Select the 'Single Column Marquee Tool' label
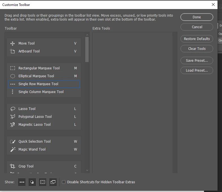The width and height of the screenshot is (222, 192). 41,92
